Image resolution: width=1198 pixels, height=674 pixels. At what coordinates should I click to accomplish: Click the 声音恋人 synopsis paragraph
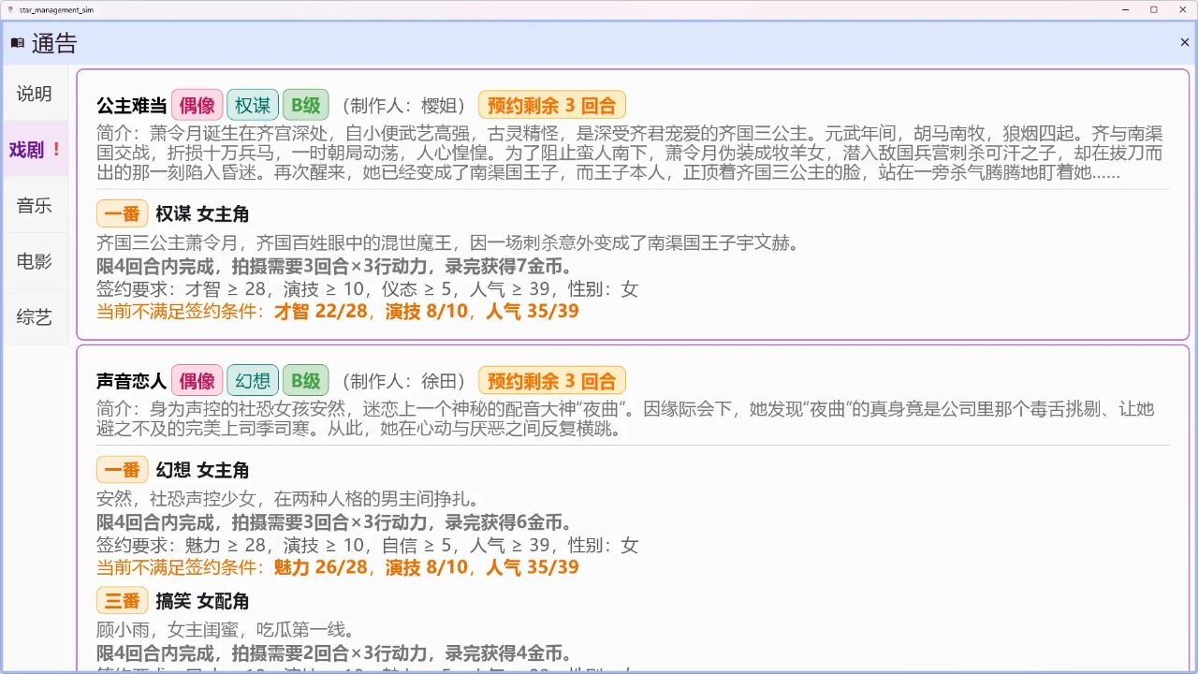627,418
